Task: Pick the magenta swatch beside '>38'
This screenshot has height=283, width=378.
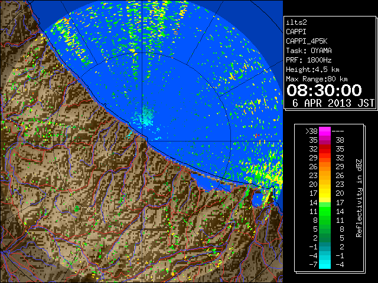Action: tap(325, 131)
